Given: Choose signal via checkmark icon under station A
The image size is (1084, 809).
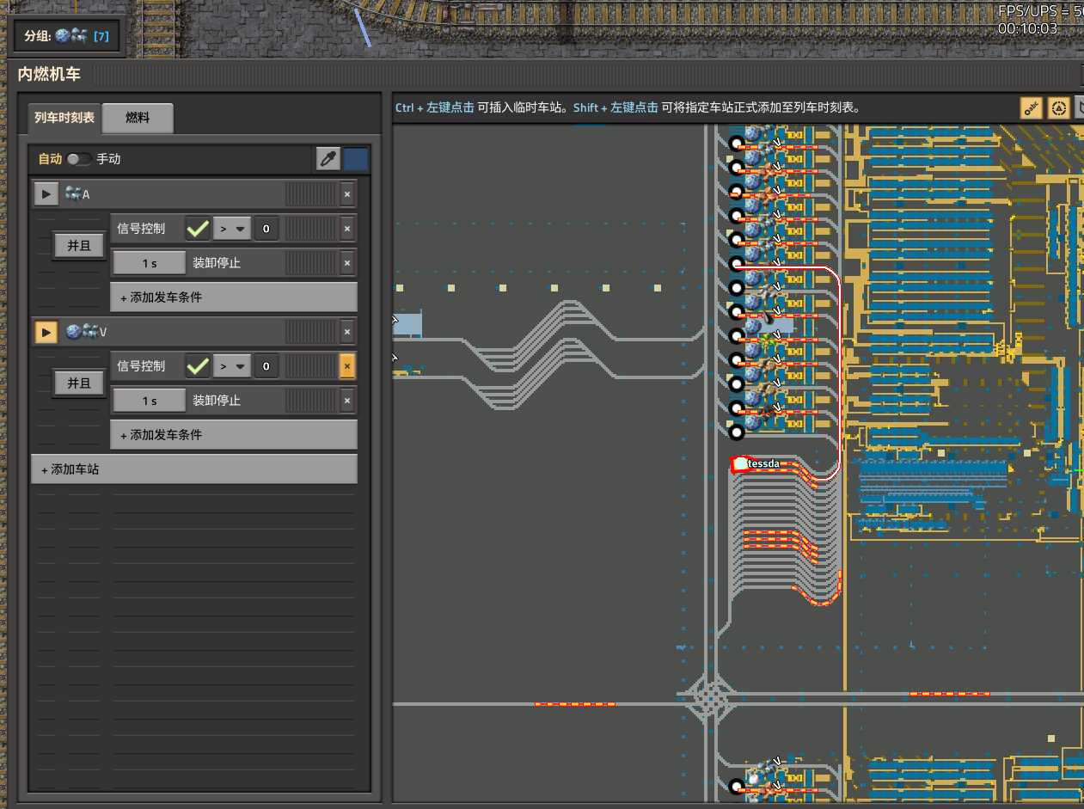Looking at the screenshot, I should (198, 229).
